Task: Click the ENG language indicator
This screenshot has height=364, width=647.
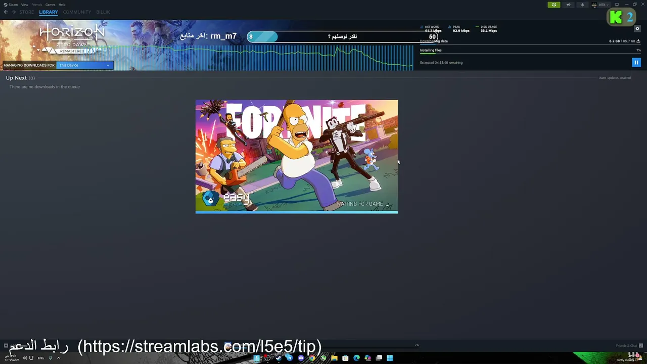Action: point(41,358)
